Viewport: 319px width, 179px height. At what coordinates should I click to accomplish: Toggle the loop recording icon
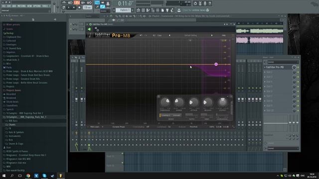click(89, 2)
